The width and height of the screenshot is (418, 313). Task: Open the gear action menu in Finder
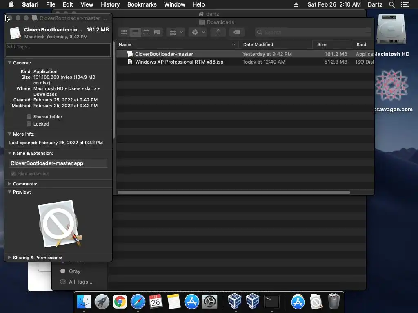tap(198, 32)
